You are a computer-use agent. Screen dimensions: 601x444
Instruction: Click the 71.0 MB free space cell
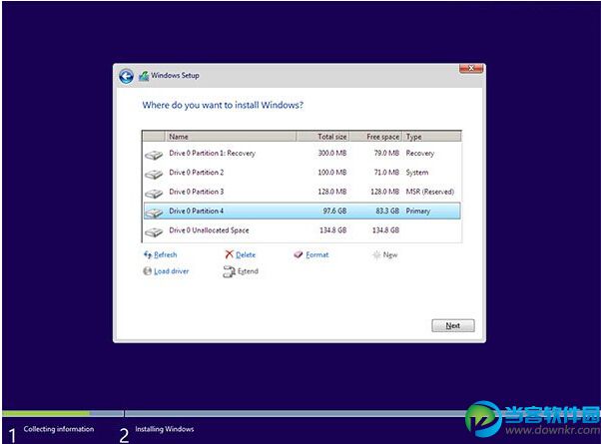pos(386,173)
